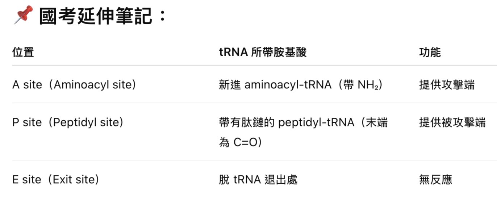Select the E site row label
The height and width of the screenshot is (205, 497).
tap(26, 180)
